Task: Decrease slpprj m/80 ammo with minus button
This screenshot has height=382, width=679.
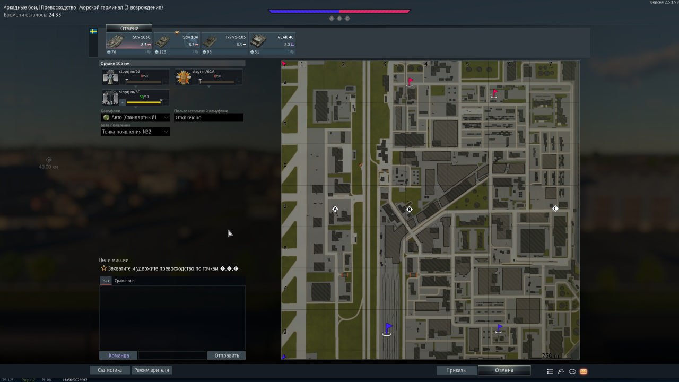Action: (x=123, y=102)
